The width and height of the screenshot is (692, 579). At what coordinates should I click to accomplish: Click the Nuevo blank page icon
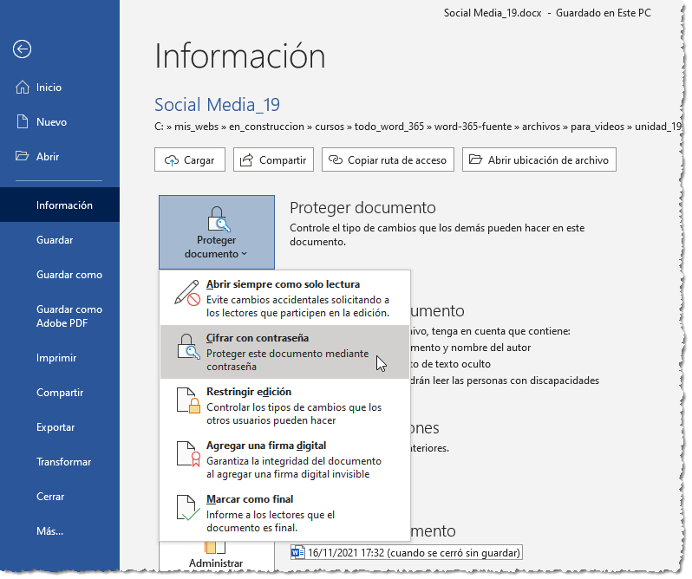tap(22, 121)
